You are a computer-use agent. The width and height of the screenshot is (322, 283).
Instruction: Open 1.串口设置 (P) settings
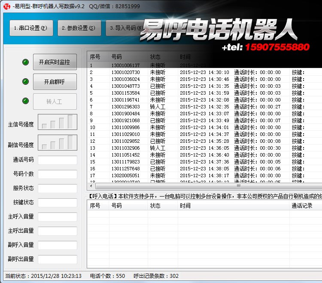[x=31, y=28]
